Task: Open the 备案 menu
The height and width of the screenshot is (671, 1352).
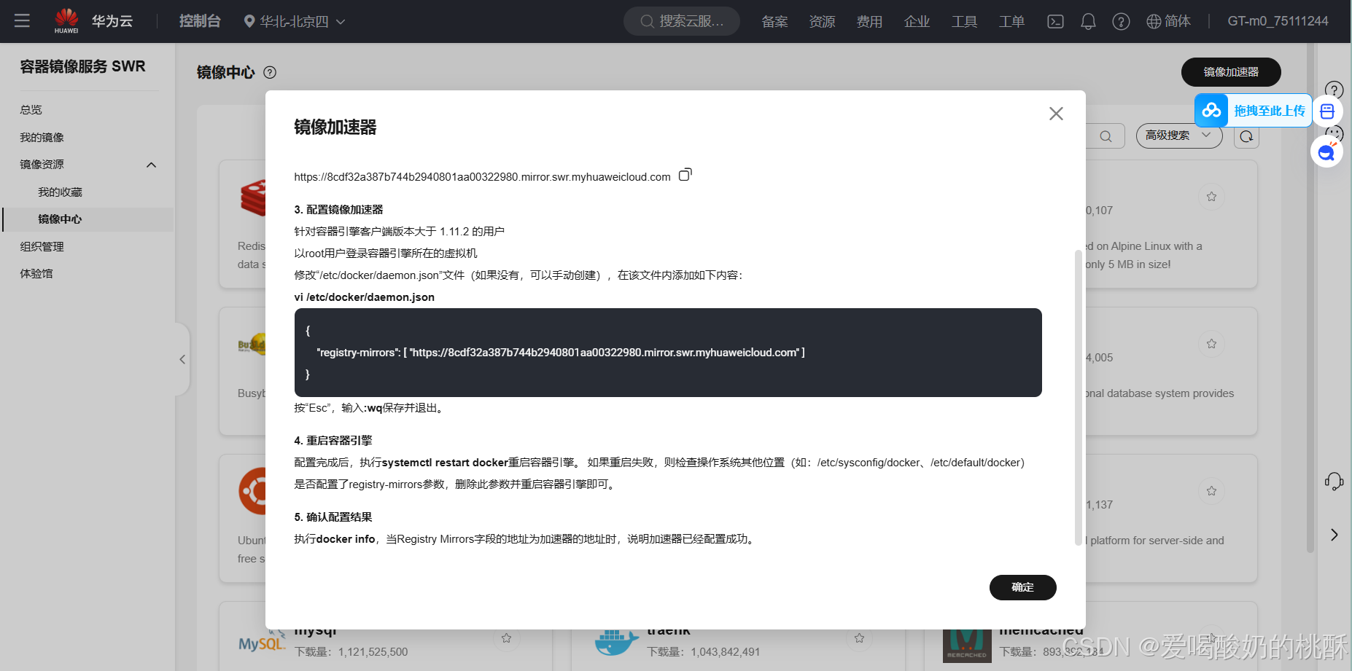Action: click(774, 22)
